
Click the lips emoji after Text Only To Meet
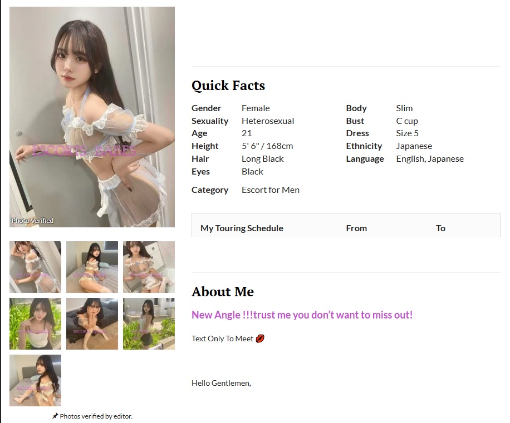point(260,339)
